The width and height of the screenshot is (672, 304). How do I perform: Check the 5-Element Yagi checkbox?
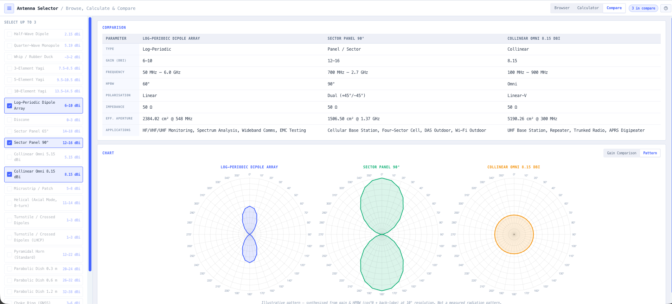[x=9, y=80]
